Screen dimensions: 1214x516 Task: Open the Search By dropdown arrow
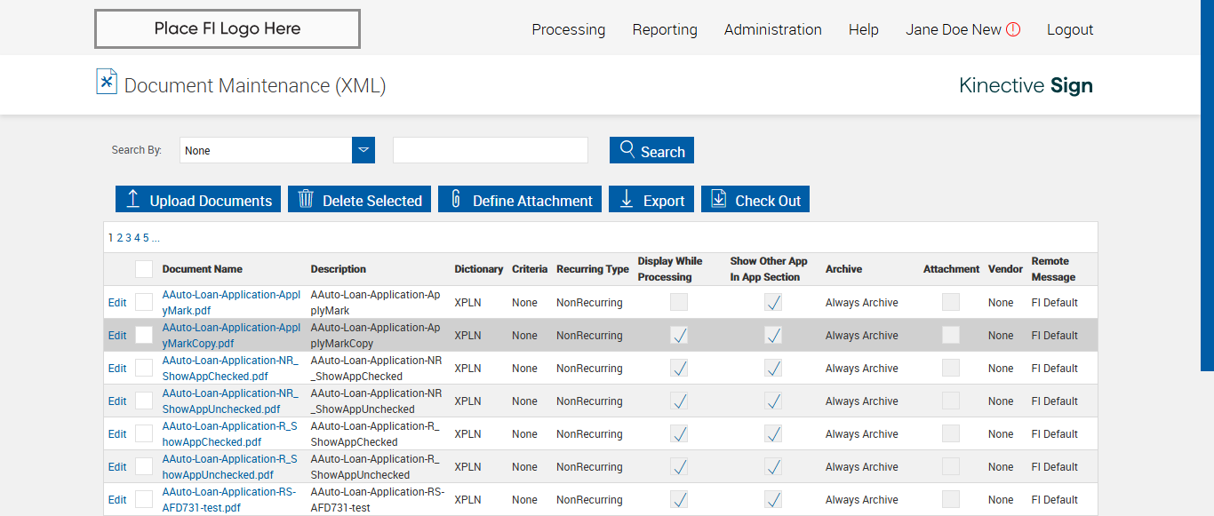(363, 150)
